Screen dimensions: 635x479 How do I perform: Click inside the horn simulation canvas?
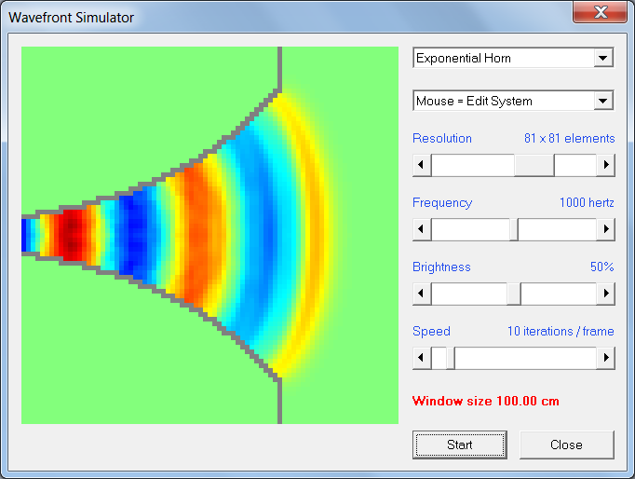(209, 235)
